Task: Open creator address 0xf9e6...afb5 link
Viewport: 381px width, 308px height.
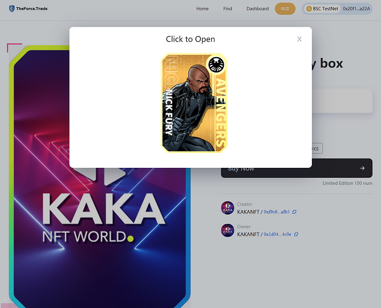Action: pos(276,212)
